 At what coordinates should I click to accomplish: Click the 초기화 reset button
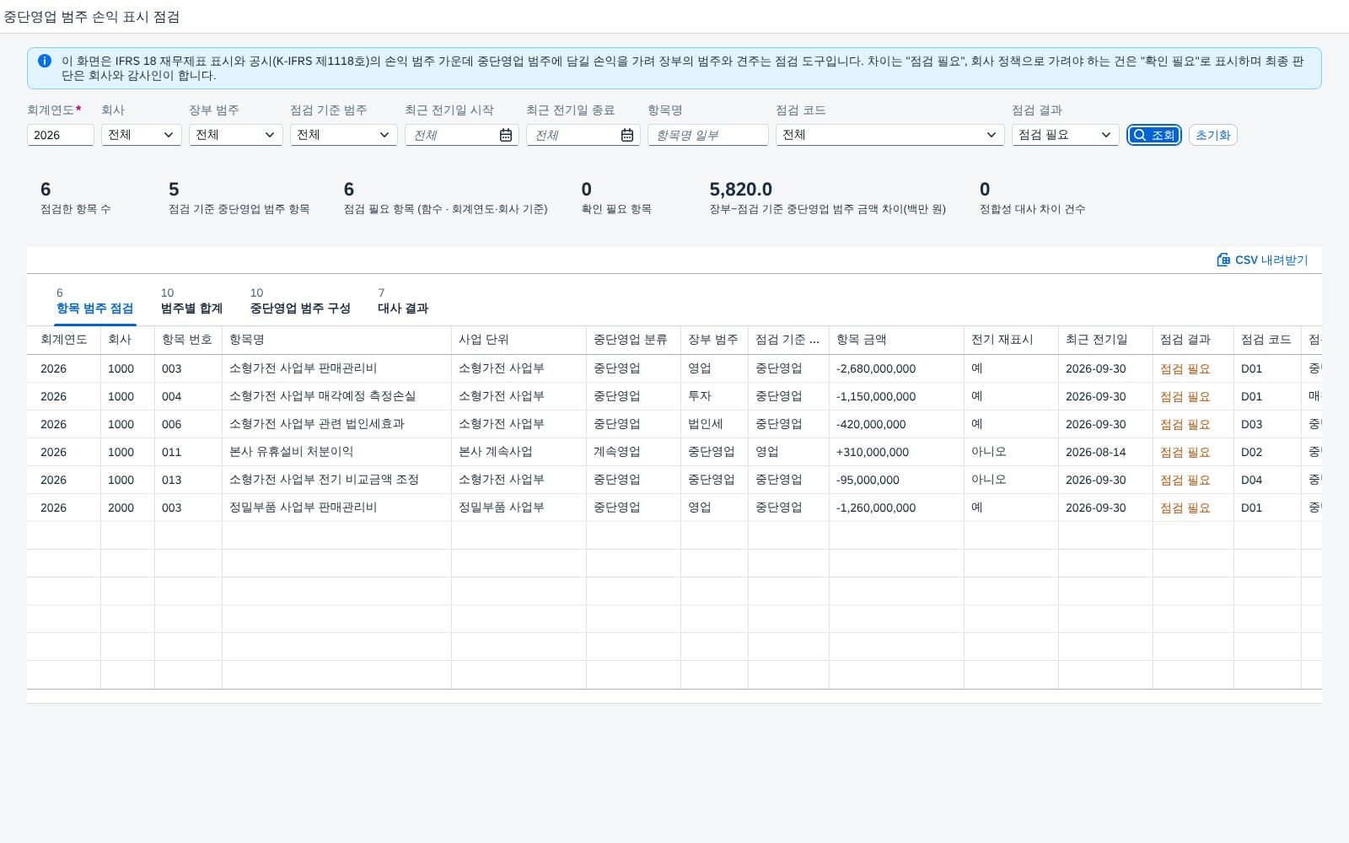pyautogui.click(x=1213, y=135)
